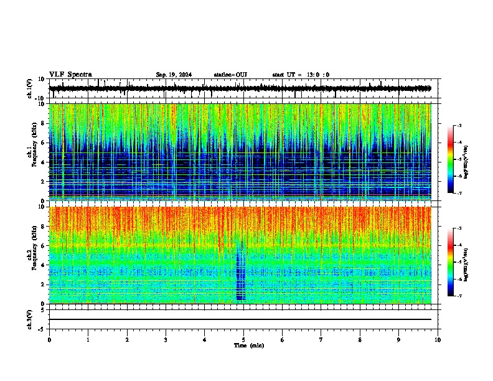The image size is (493, 381).
Task: Click the ch.2 "Frequency (kHz)" axis label
Action: coord(35,248)
